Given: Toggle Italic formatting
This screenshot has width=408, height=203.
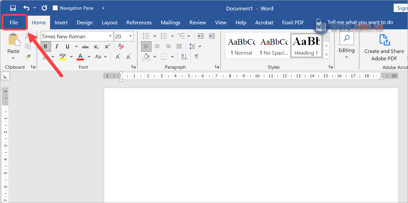Looking at the screenshot, I should (57, 47).
